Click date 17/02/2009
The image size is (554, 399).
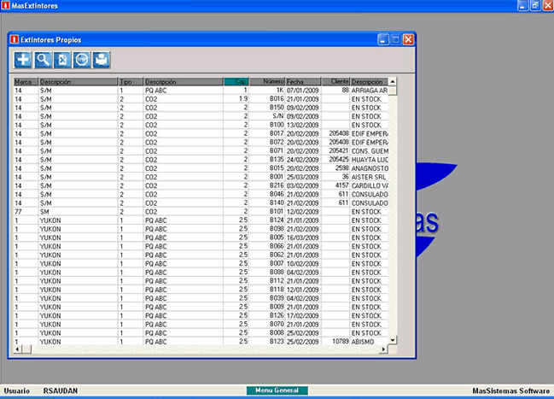coord(303,315)
